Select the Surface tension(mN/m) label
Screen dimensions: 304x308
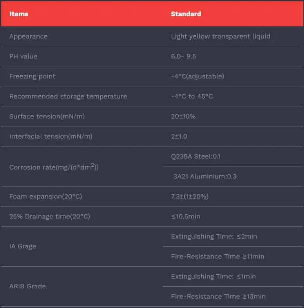click(47, 116)
